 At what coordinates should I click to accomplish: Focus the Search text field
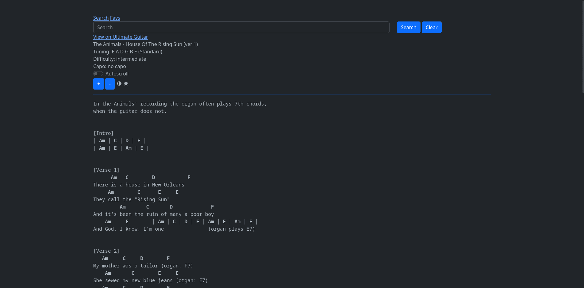point(241,27)
